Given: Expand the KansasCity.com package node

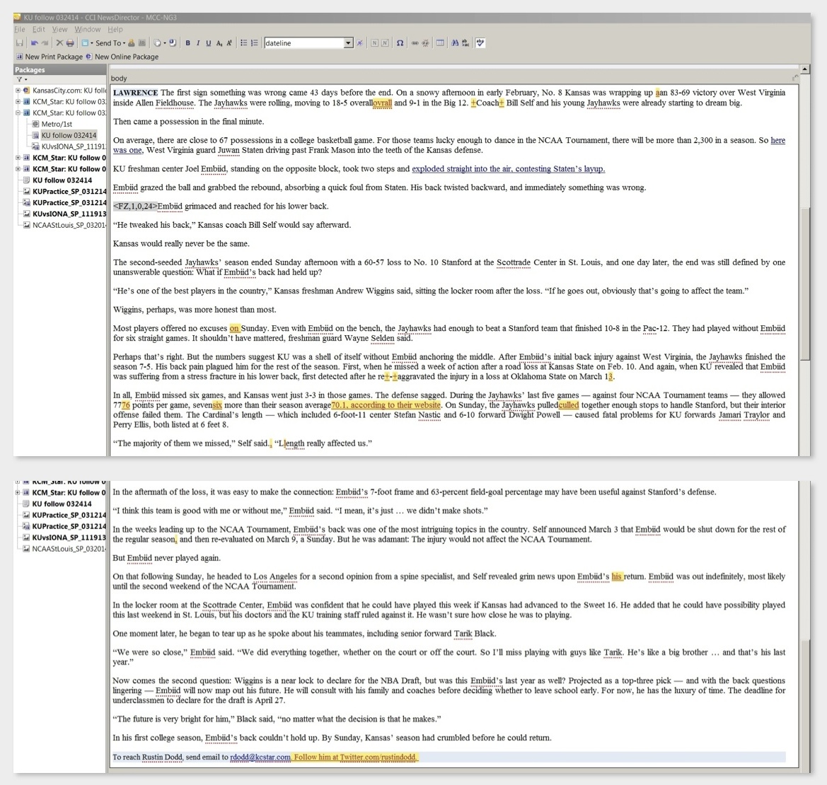Looking at the screenshot, I should [x=18, y=91].
